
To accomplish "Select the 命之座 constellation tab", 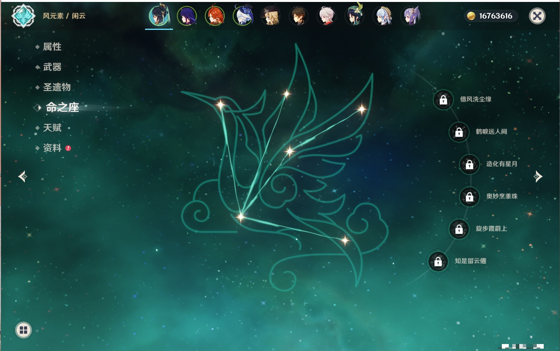I will pyautogui.click(x=62, y=107).
